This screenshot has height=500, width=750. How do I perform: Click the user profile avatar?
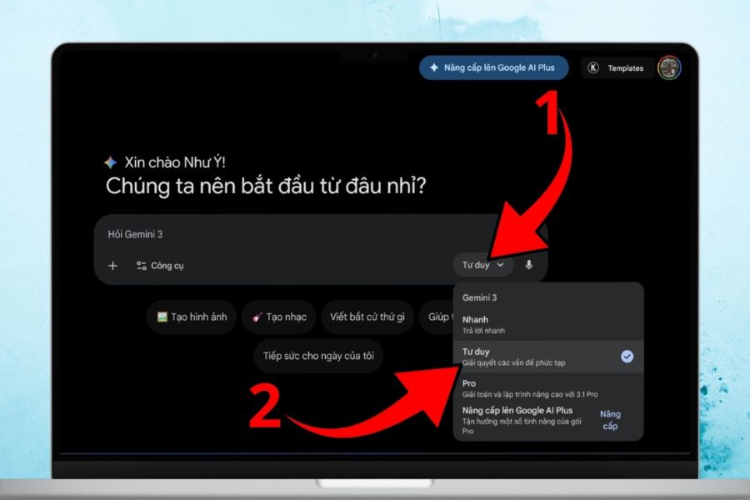[x=668, y=68]
